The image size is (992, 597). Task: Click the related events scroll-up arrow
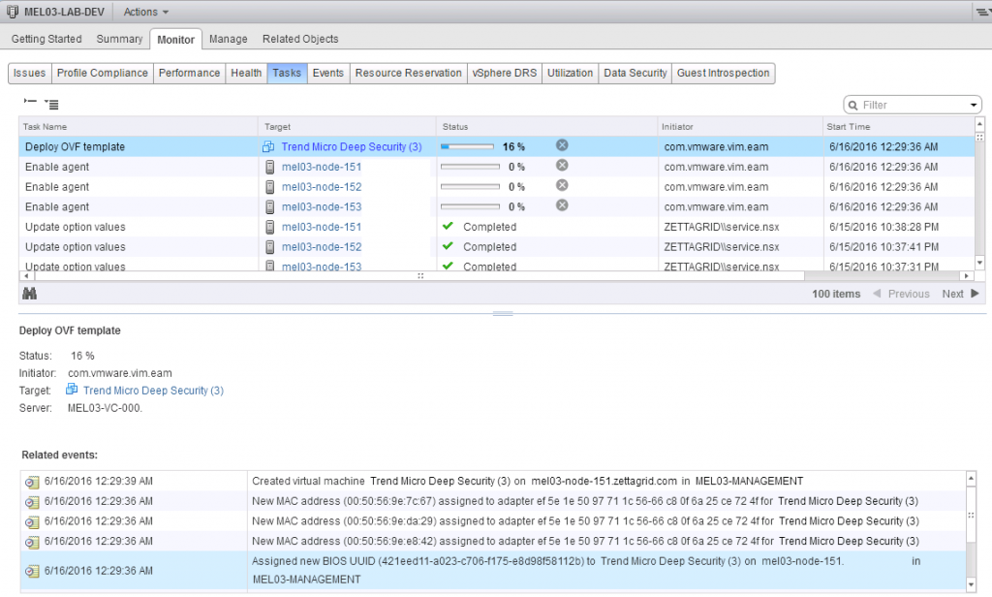point(971,478)
